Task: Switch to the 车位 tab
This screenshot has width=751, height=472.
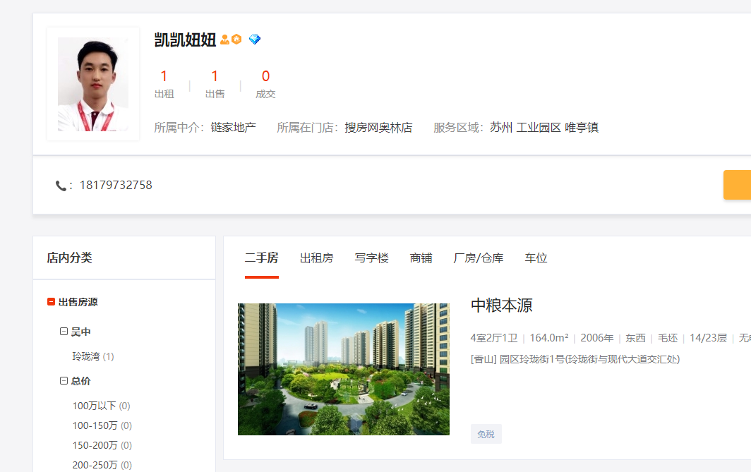Action: pyautogui.click(x=536, y=258)
